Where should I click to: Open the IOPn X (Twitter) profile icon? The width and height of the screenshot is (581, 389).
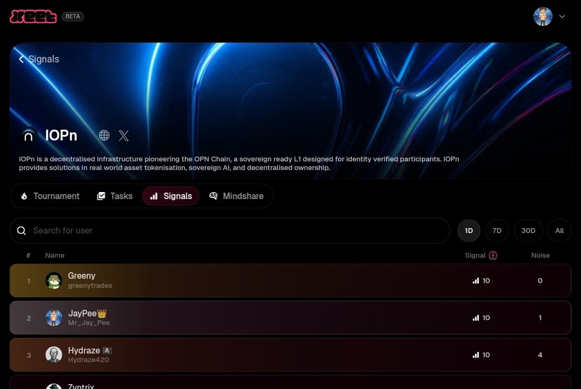pos(124,136)
